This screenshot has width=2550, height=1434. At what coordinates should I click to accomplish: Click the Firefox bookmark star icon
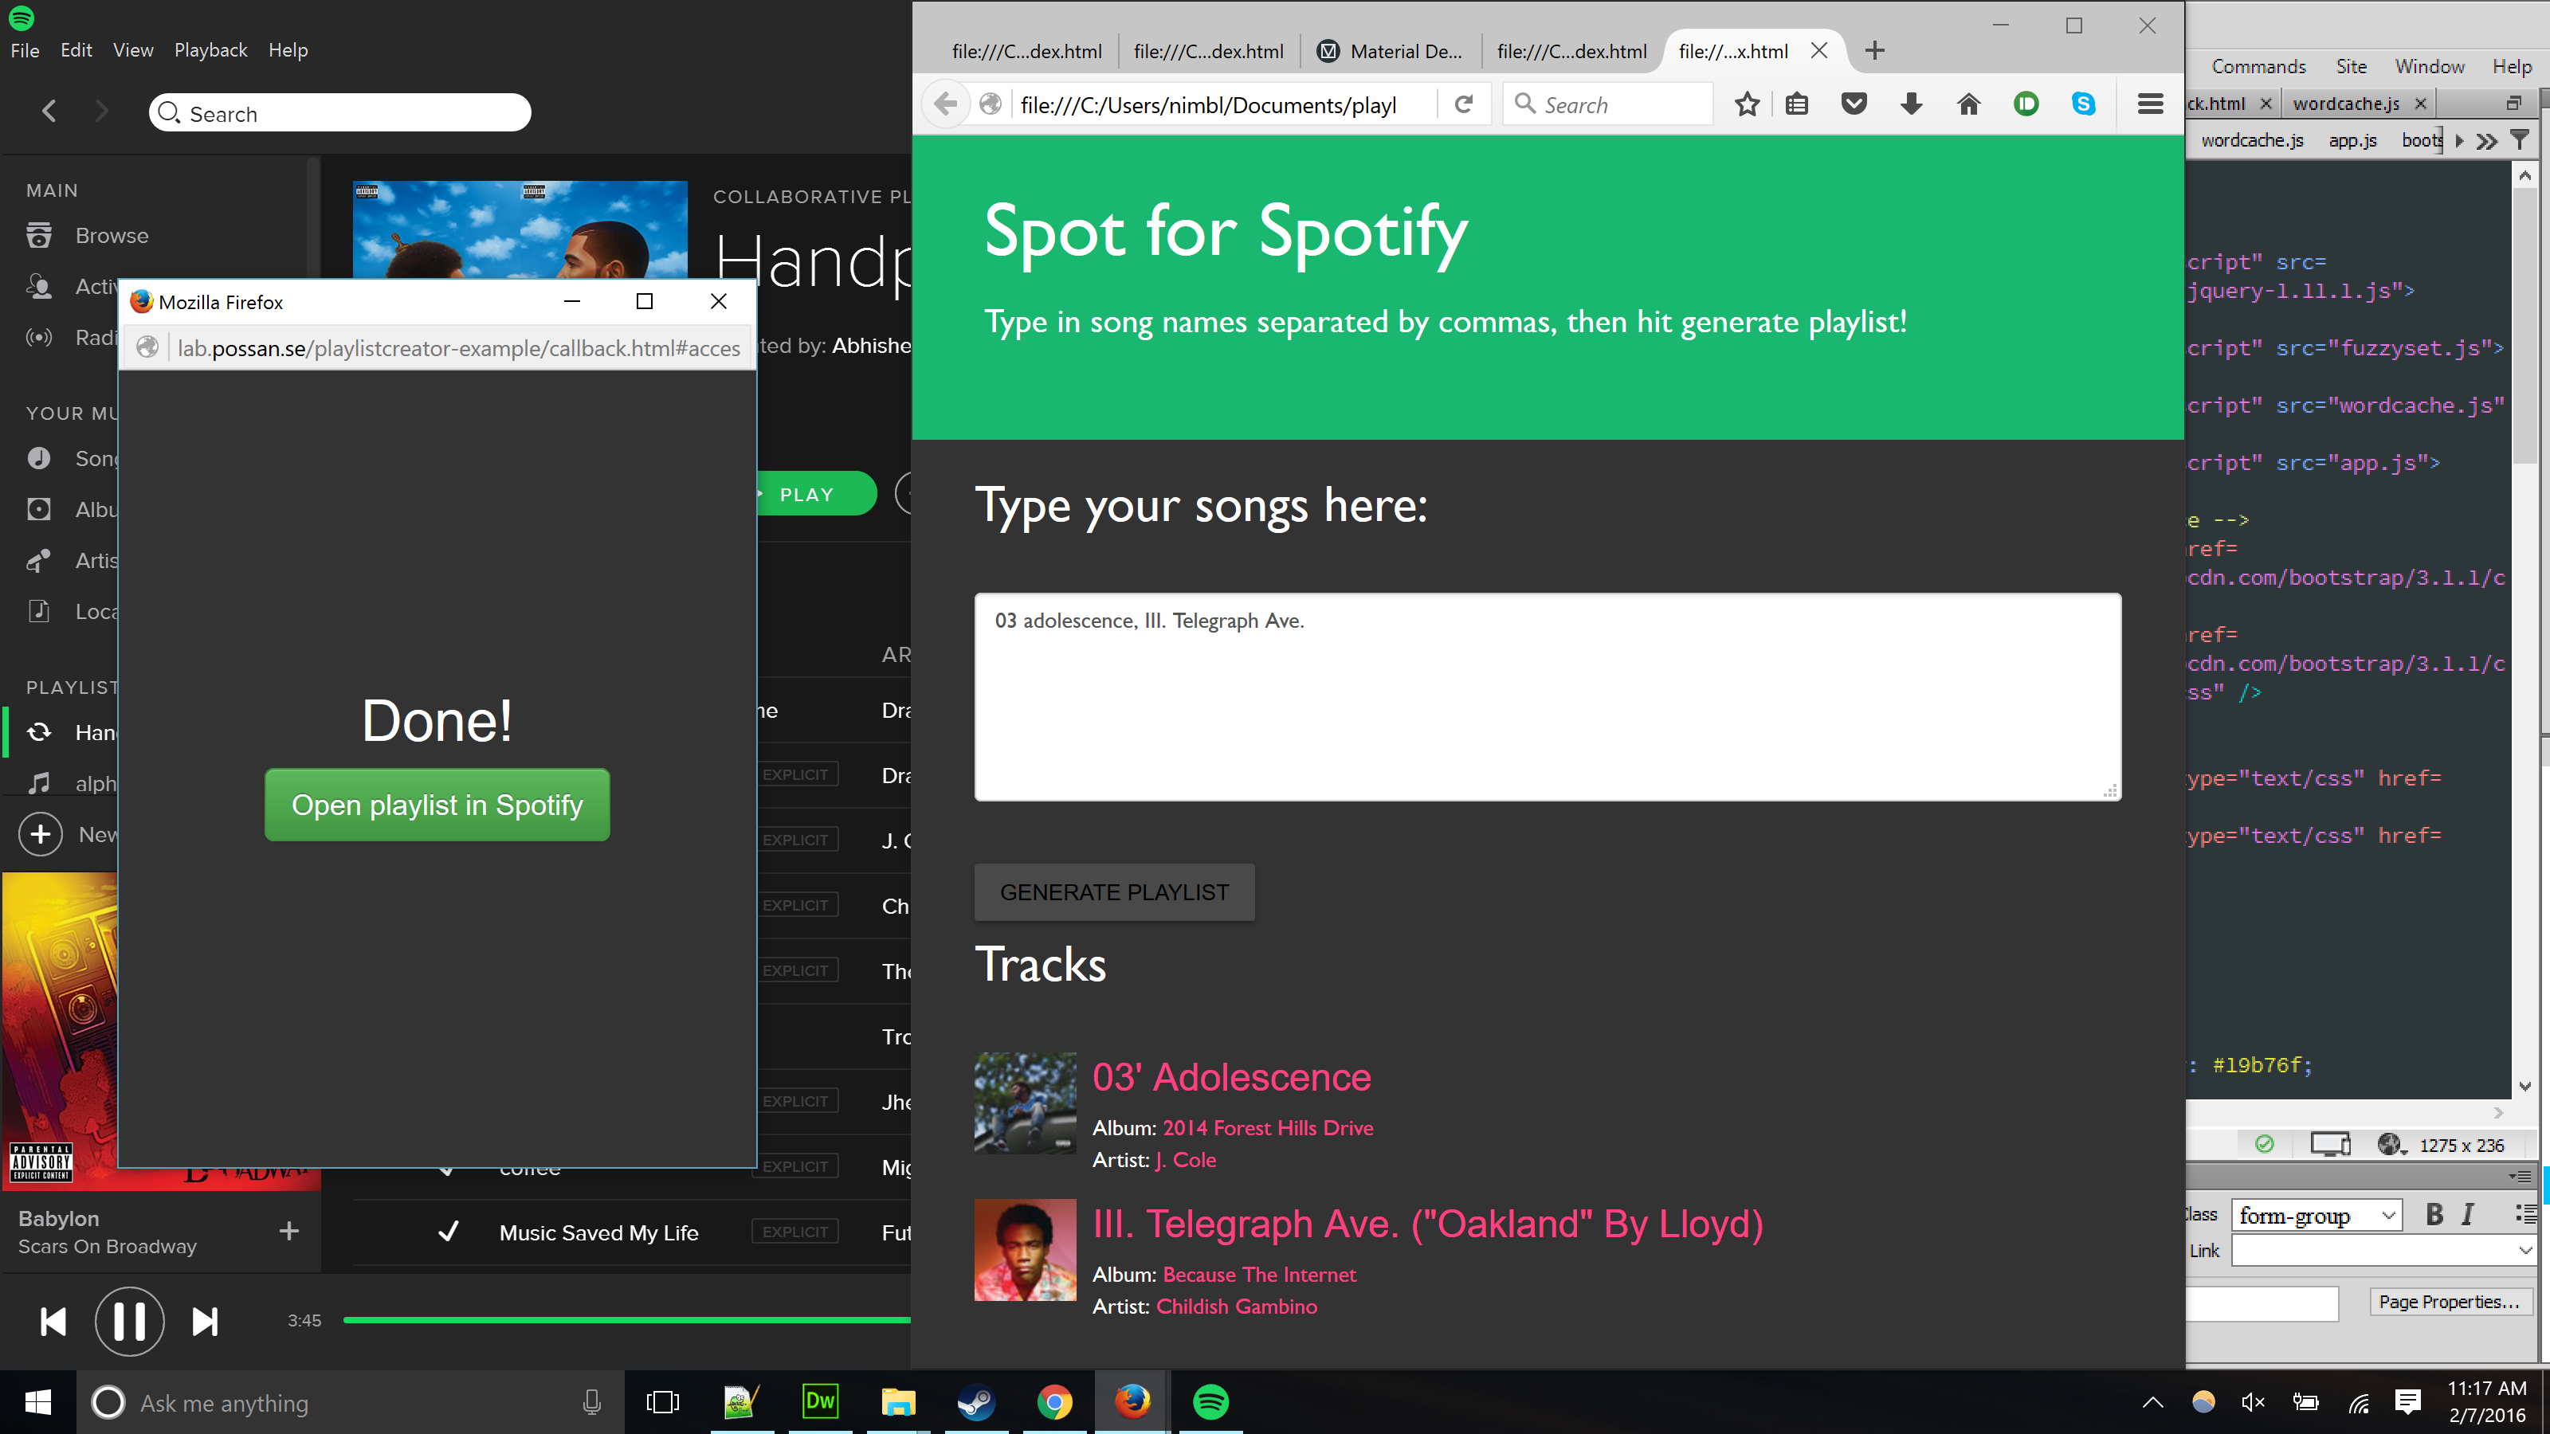[x=1748, y=104]
